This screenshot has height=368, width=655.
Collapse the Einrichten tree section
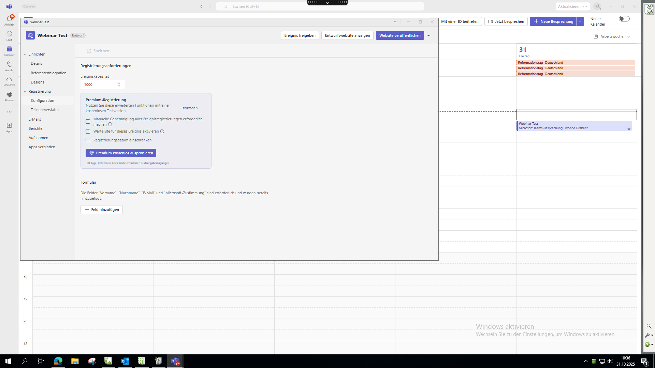(25, 55)
